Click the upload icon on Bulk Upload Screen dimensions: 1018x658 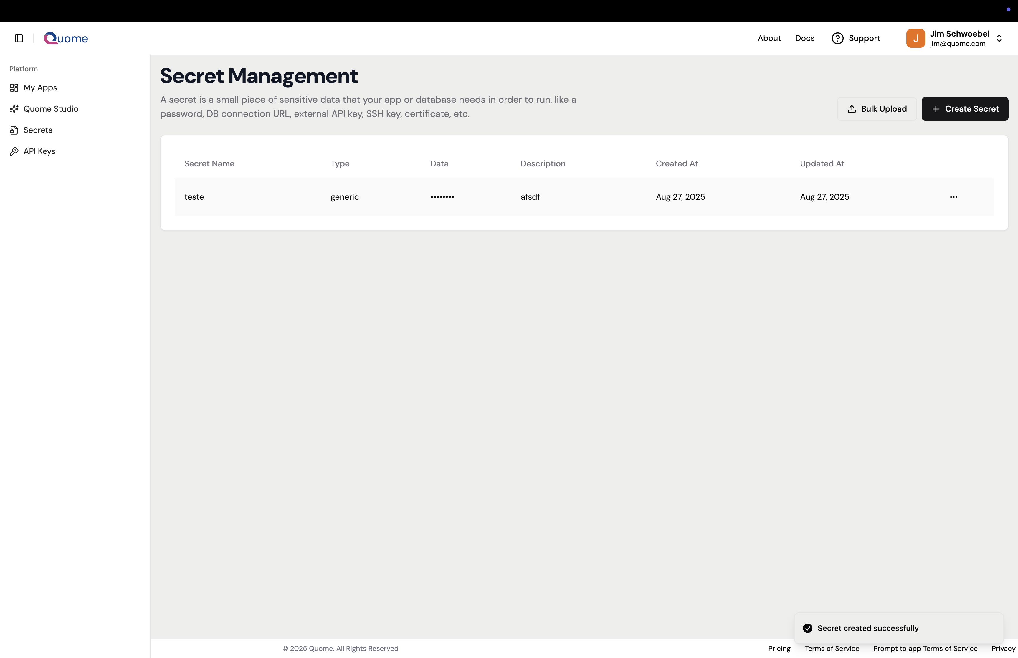852,108
